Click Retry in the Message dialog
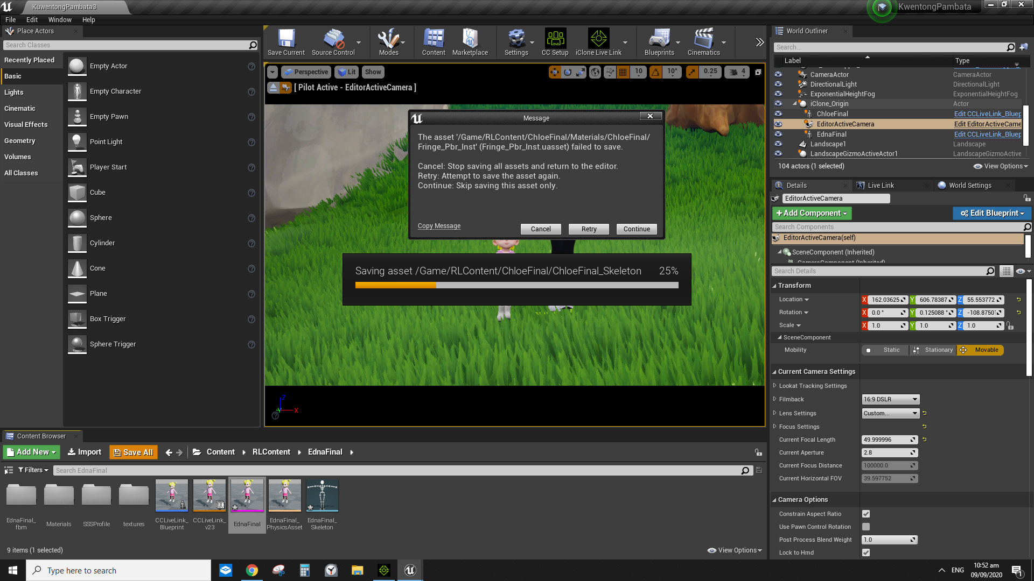This screenshot has height=581, width=1034. tap(589, 229)
